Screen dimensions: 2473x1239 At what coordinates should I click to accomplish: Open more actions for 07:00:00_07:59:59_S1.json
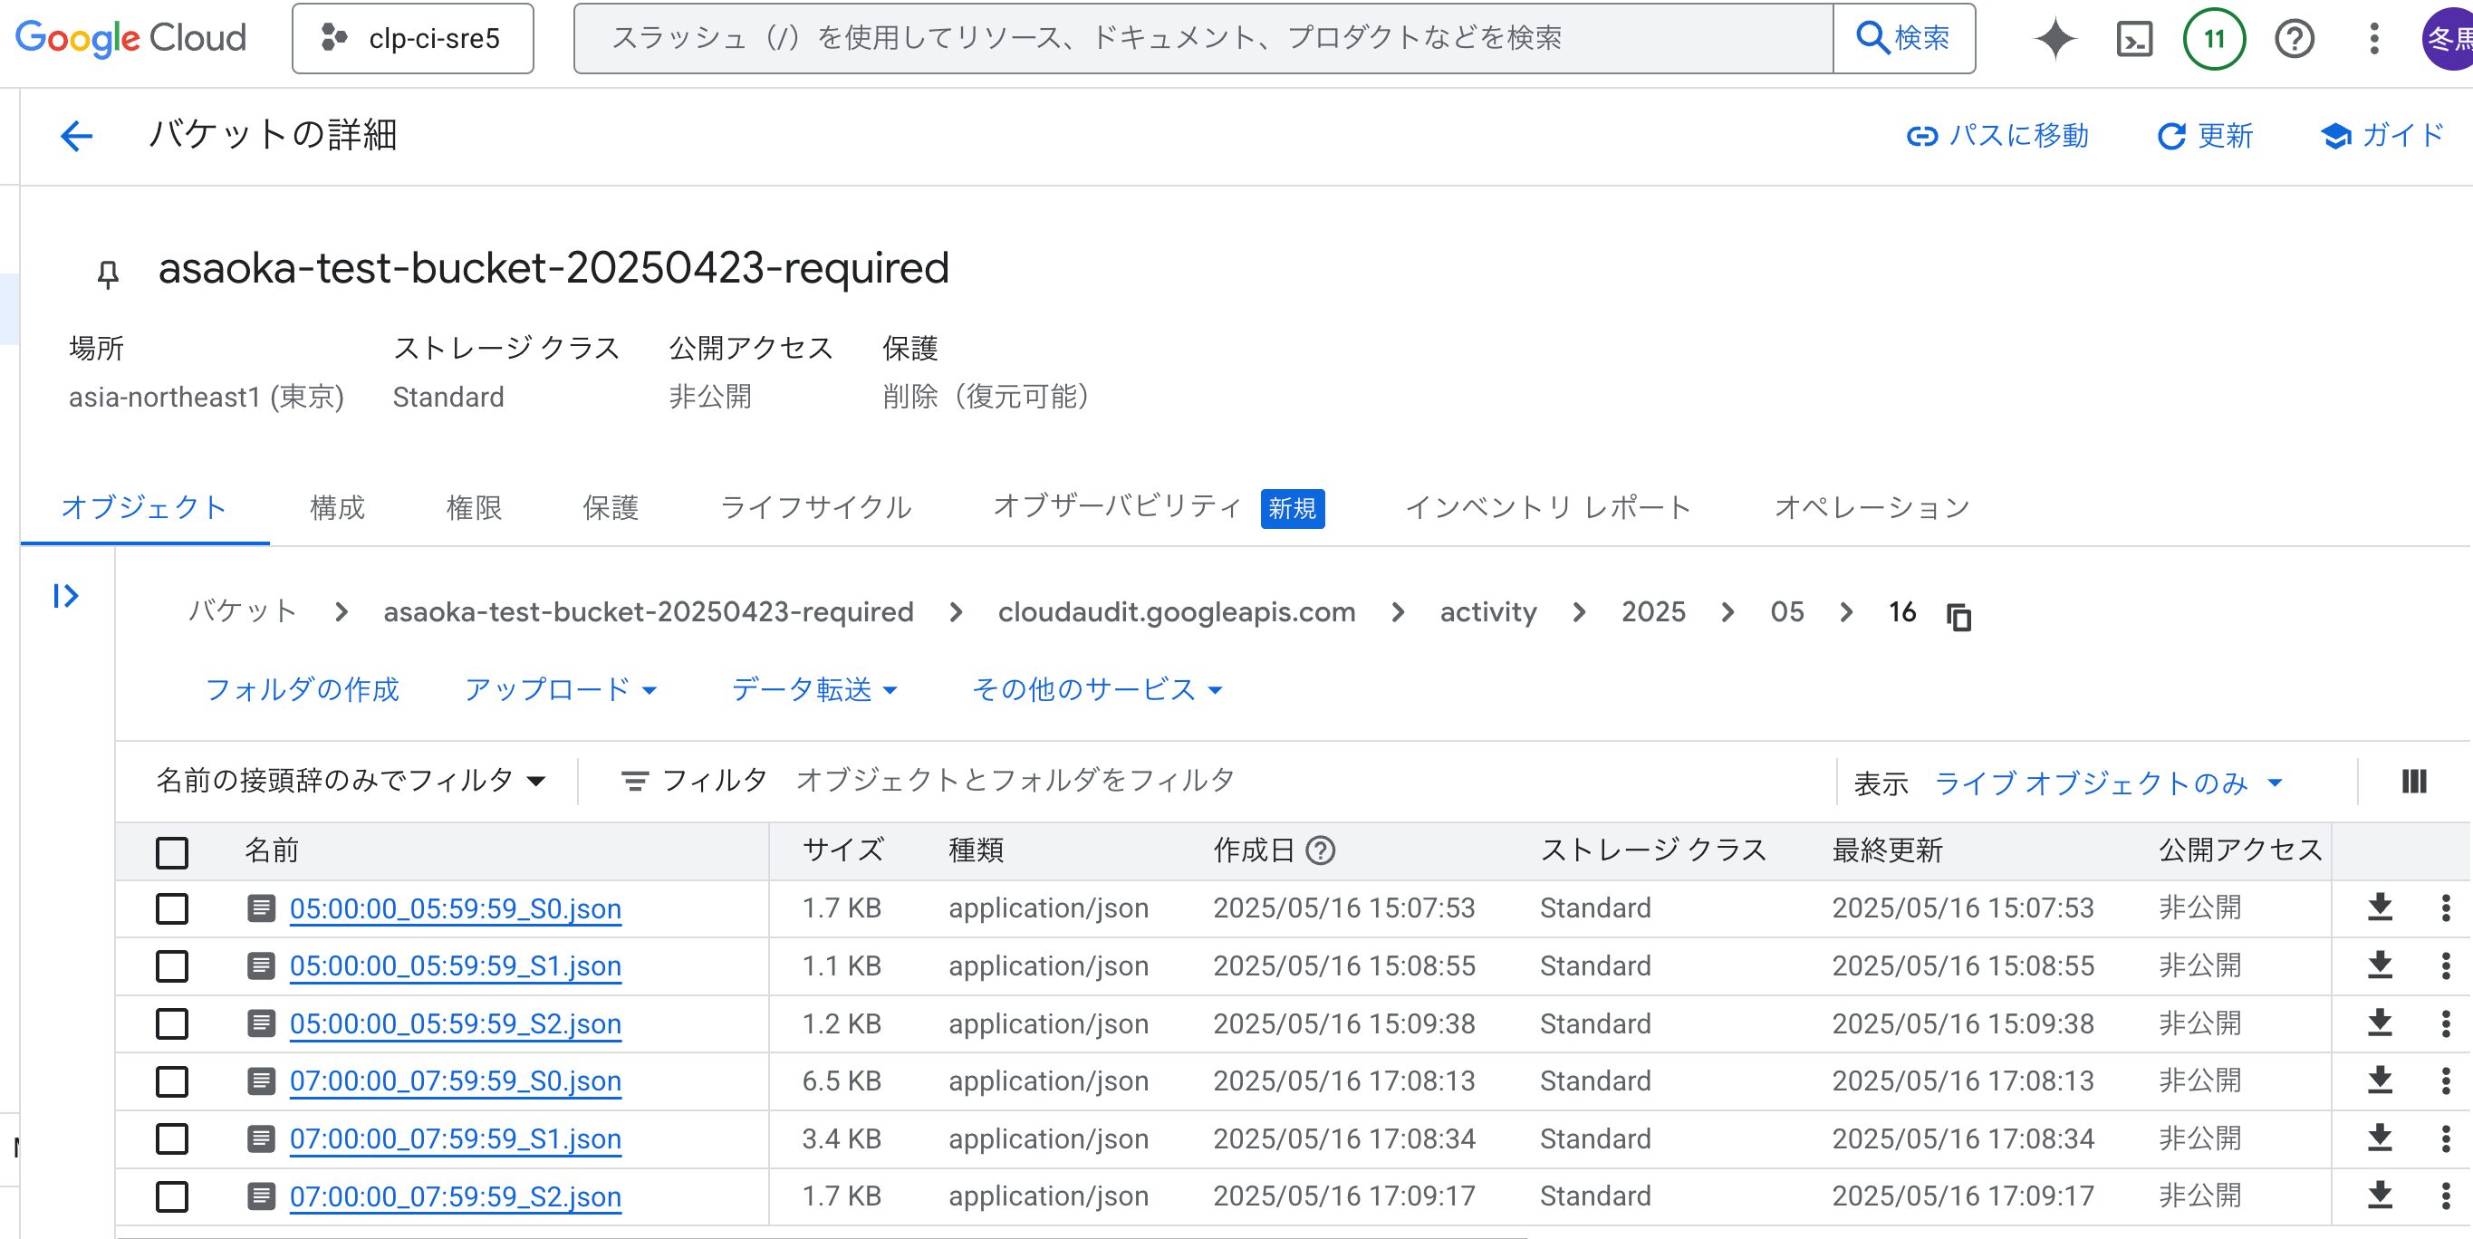[2445, 1138]
